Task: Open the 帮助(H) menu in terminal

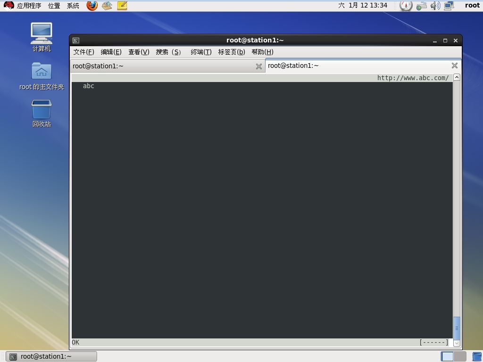Action: click(262, 52)
